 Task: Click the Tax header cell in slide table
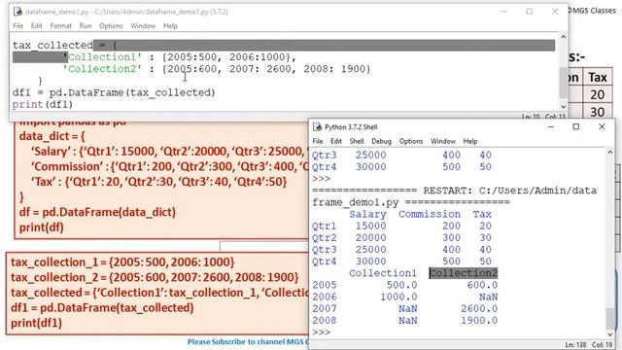coord(598,77)
